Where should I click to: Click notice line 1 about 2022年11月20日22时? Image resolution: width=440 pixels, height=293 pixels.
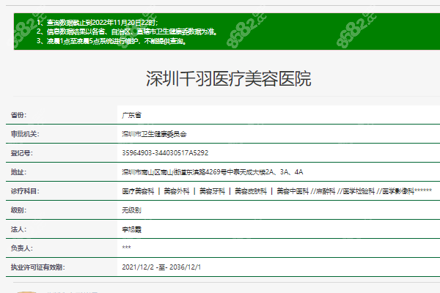pos(98,23)
